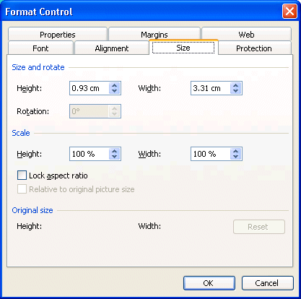This screenshot has width=301, height=299.
Task: Click the scale Height 100 % field
Action: (x=90, y=154)
